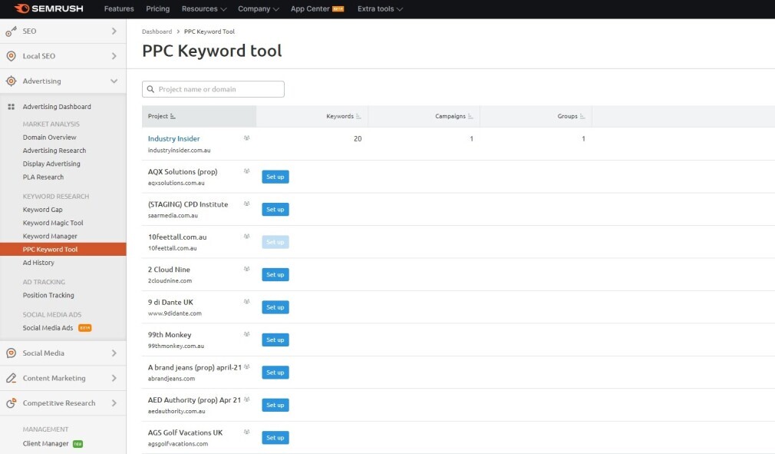
Task: Click the Social Media sidebar icon
Action: (11, 353)
